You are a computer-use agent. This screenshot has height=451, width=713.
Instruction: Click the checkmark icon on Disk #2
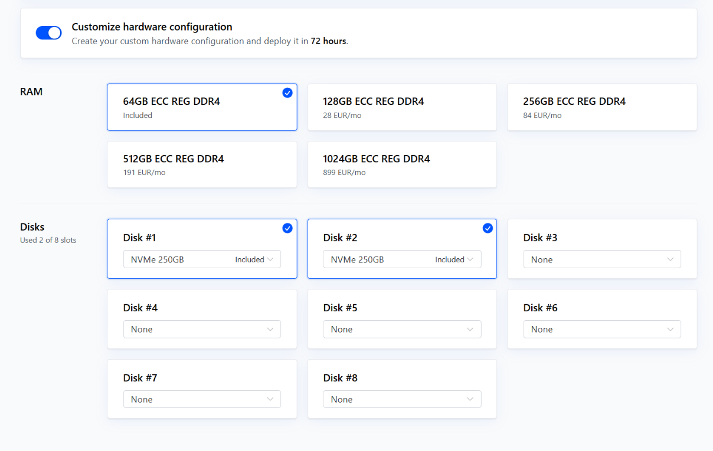coord(488,228)
